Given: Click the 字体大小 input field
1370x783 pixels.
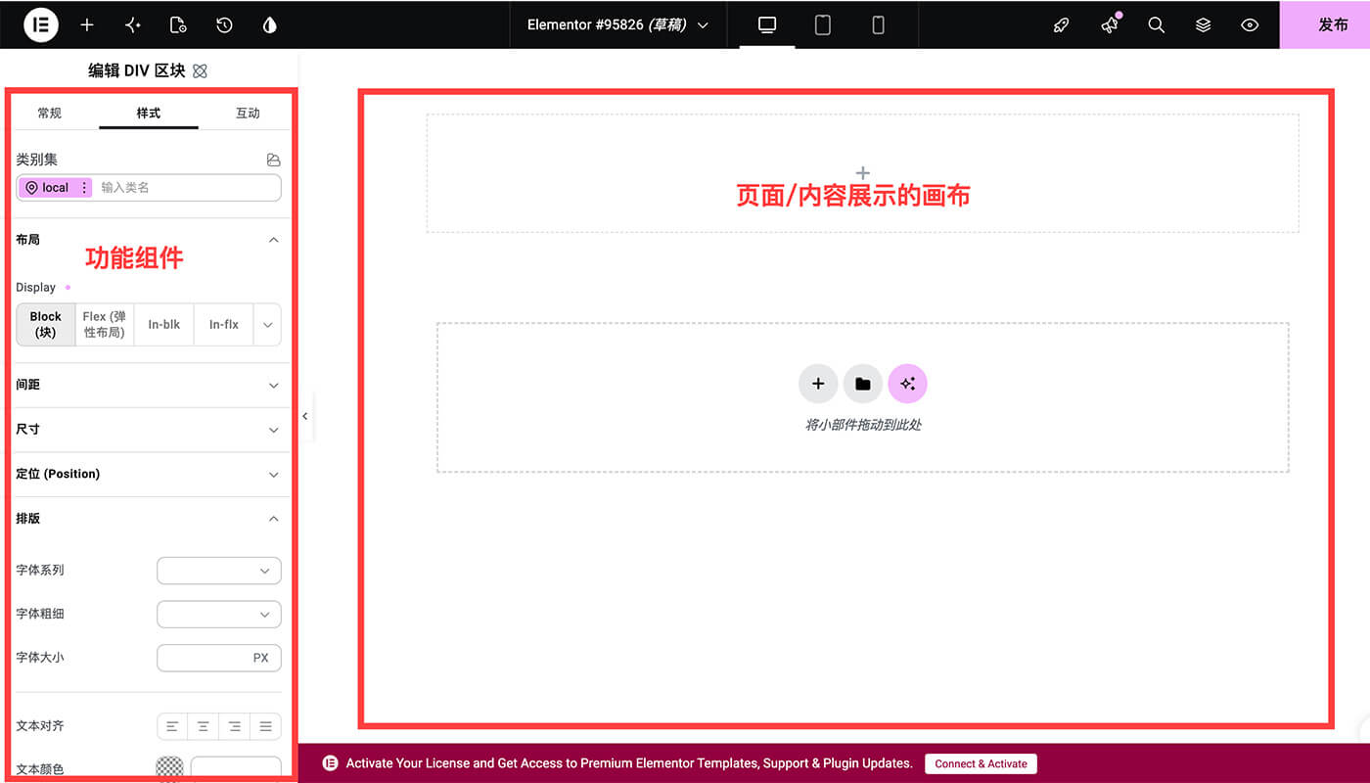Looking at the screenshot, I should 219,658.
